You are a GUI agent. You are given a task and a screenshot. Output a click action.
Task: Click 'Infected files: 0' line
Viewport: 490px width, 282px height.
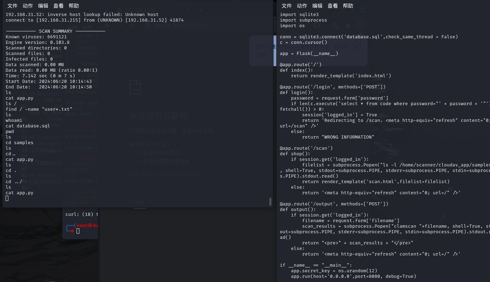tap(29, 59)
